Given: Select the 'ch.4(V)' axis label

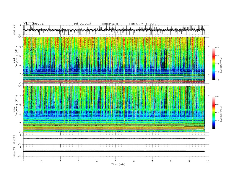Looking at the screenshot, I should [14, 152].
